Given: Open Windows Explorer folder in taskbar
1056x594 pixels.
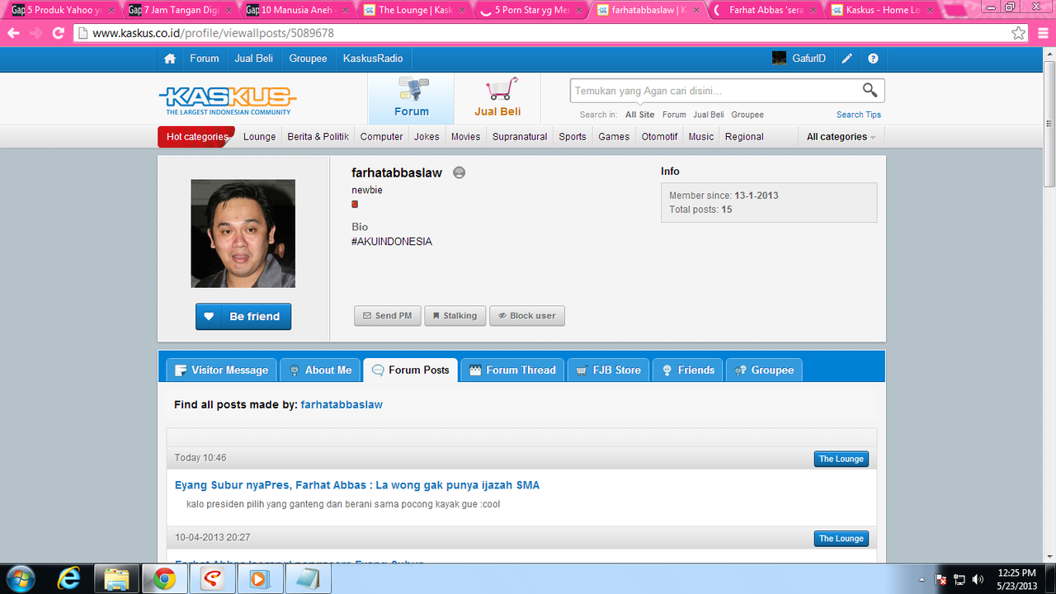Looking at the screenshot, I should coord(117,578).
